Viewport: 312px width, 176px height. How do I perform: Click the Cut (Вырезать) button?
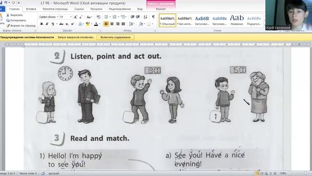click(15, 15)
